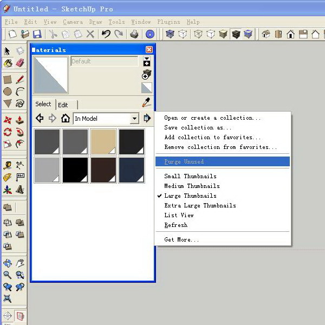Pick the Polygon tool
Screen dimensions: 325x325
[8, 103]
